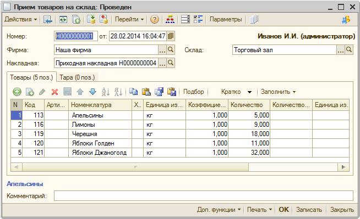Copy row with add-copy icon

(x=30, y=92)
